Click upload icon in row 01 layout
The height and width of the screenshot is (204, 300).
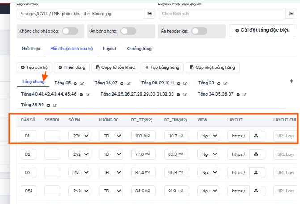tap(256, 136)
